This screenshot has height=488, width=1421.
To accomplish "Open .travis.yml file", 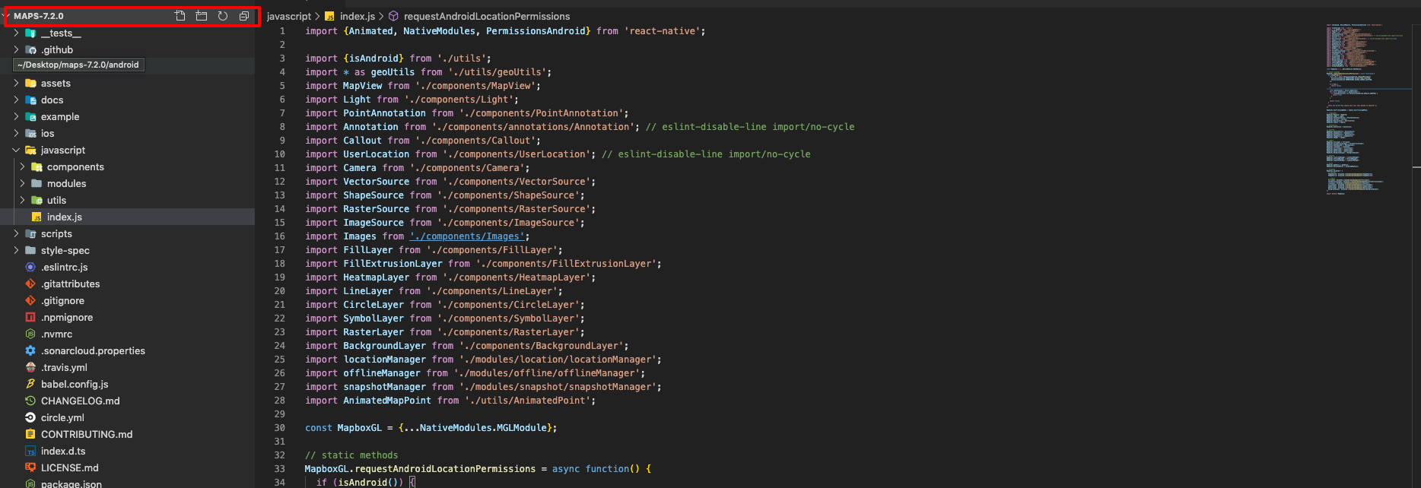I will [x=64, y=368].
